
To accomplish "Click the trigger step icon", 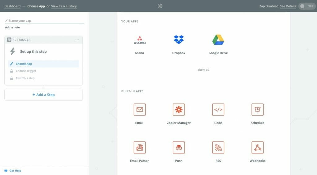I will [x=9, y=40].
